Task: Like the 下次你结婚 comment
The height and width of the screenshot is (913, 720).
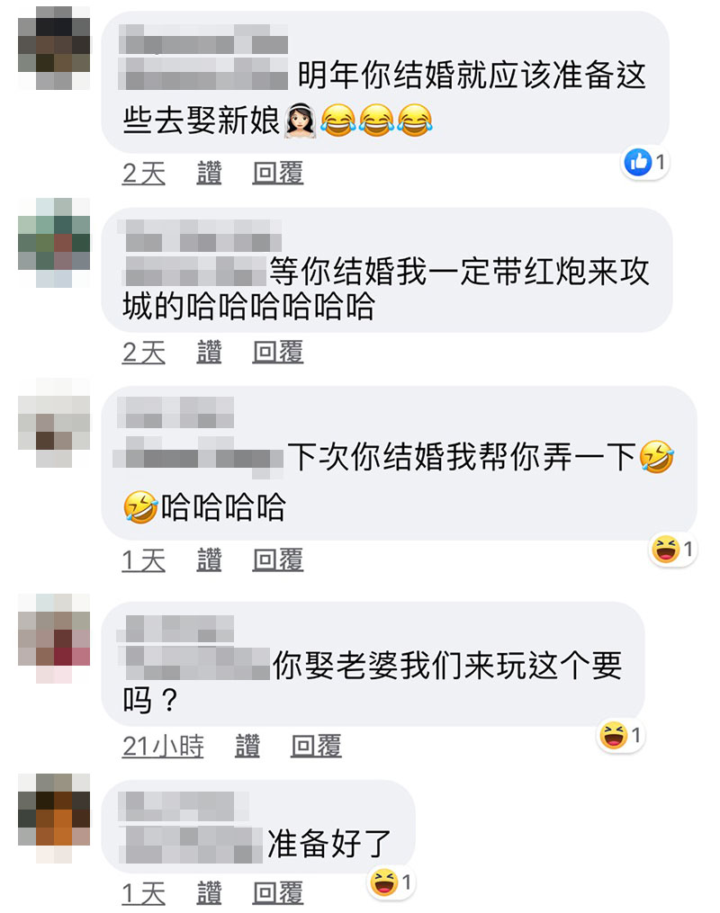Action: coord(209,560)
